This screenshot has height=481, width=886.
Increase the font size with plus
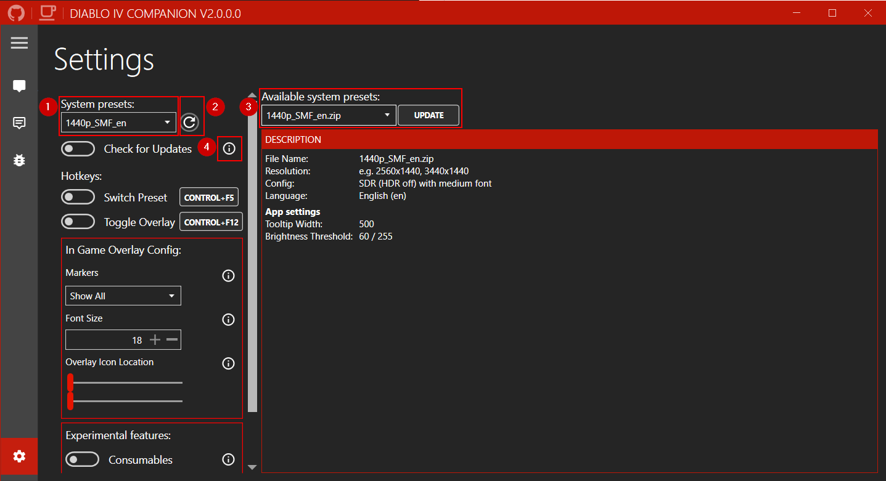155,340
